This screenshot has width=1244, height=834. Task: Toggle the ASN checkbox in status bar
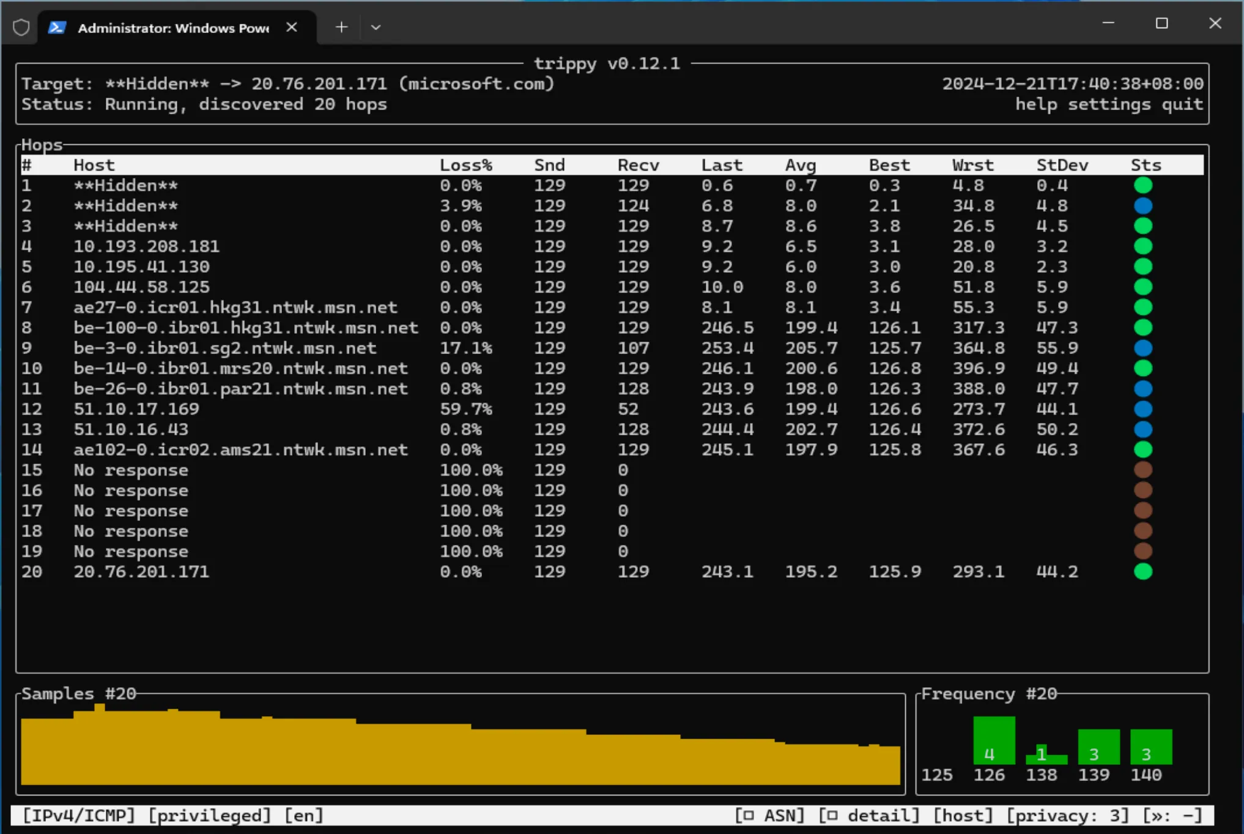[749, 815]
